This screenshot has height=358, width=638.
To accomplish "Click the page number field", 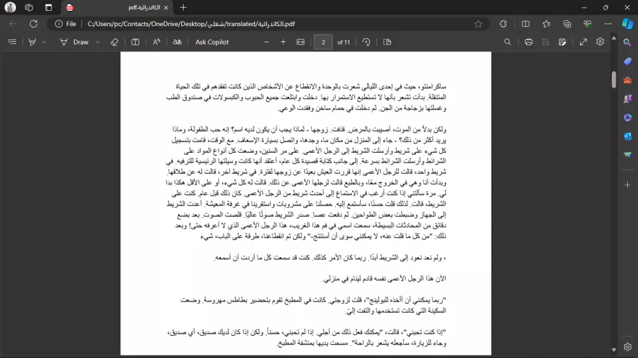I will [x=323, y=42].
